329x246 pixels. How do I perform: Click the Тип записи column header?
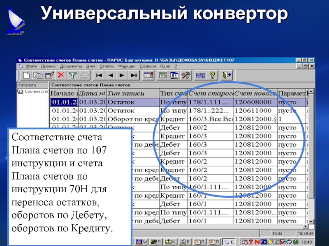pos(133,93)
